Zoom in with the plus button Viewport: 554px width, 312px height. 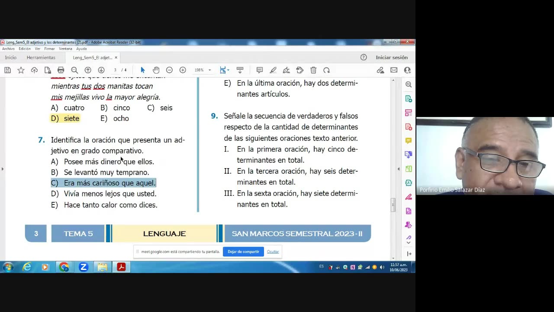coord(183,70)
